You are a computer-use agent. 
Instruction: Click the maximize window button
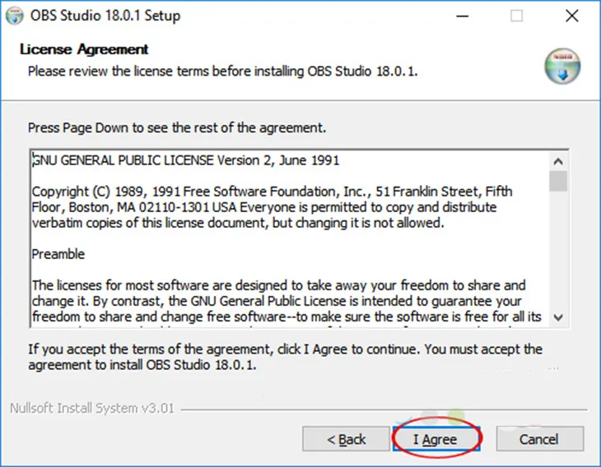point(517,16)
